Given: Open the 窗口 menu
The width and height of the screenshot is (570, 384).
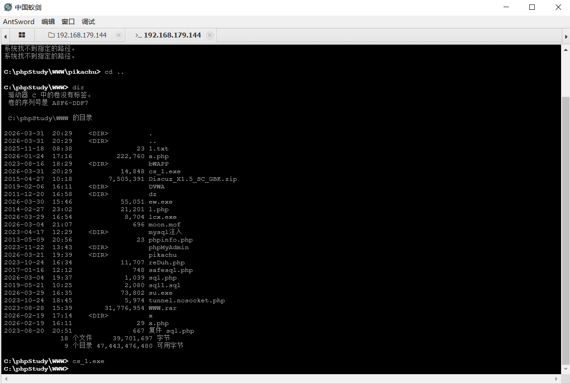Looking at the screenshot, I should click(x=68, y=21).
